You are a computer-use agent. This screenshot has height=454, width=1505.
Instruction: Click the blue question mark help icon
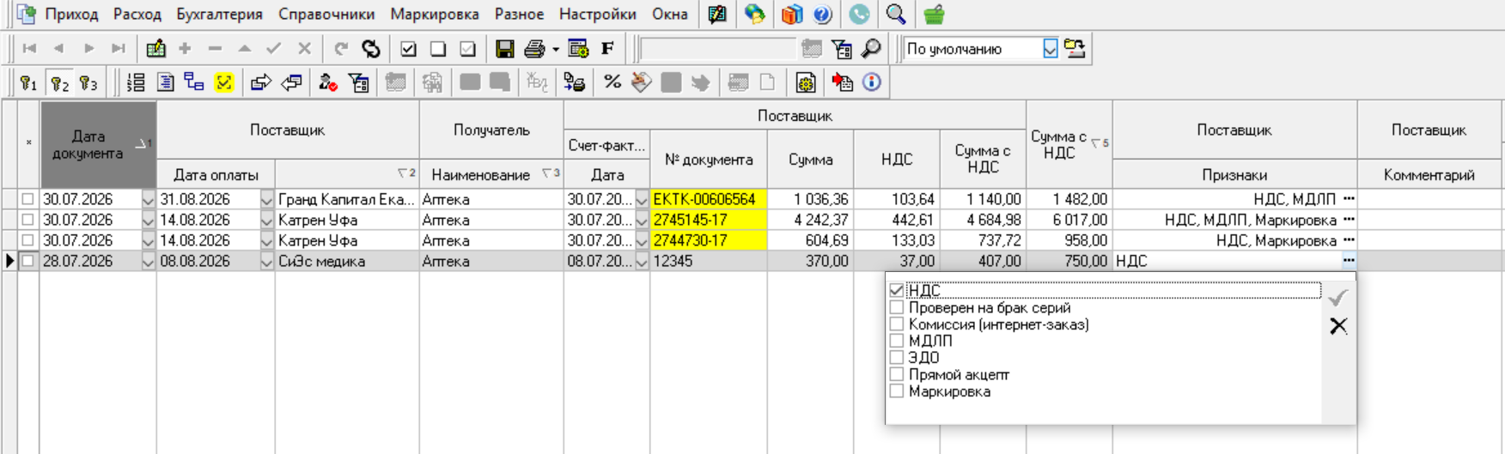[822, 14]
